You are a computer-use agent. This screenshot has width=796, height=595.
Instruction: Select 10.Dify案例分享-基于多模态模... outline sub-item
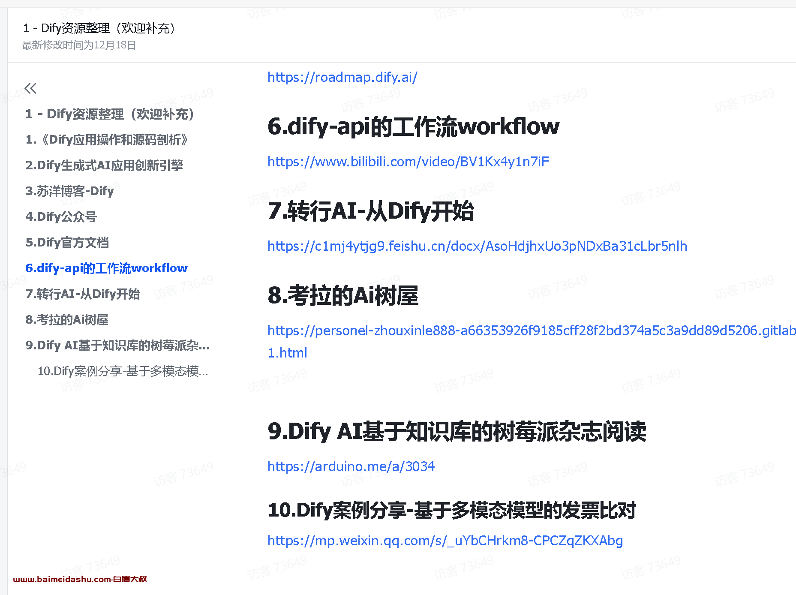[123, 371]
